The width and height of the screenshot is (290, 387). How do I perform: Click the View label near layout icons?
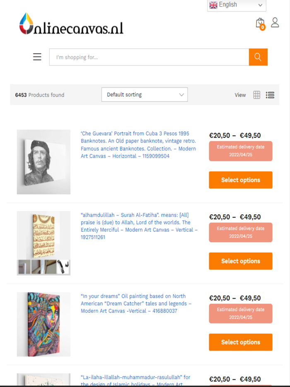tap(240, 95)
